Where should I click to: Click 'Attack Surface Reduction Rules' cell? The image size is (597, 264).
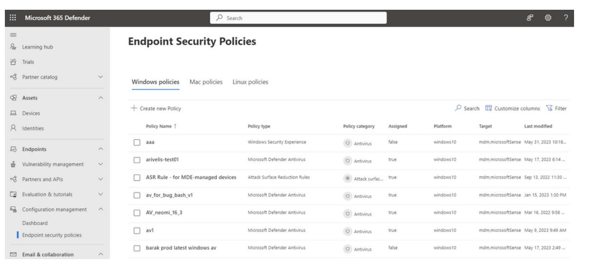click(278, 177)
